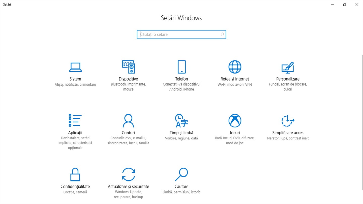The image size is (363, 204).
Task: Close the Setări window
Action: point(357,5)
